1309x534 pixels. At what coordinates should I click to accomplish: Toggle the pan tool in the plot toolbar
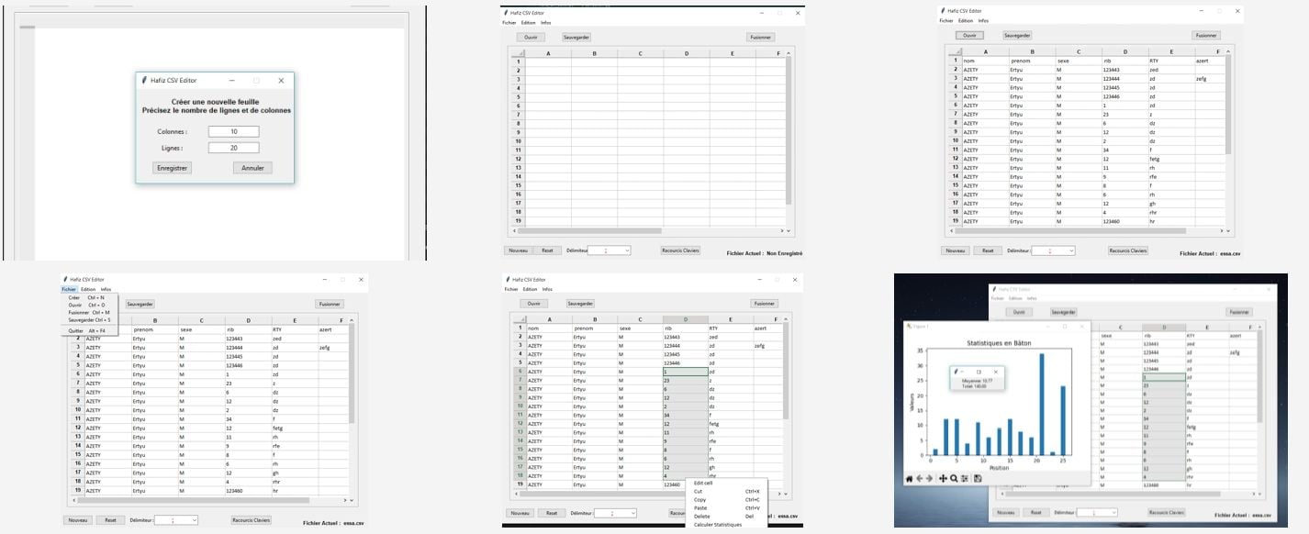coord(943,478)
